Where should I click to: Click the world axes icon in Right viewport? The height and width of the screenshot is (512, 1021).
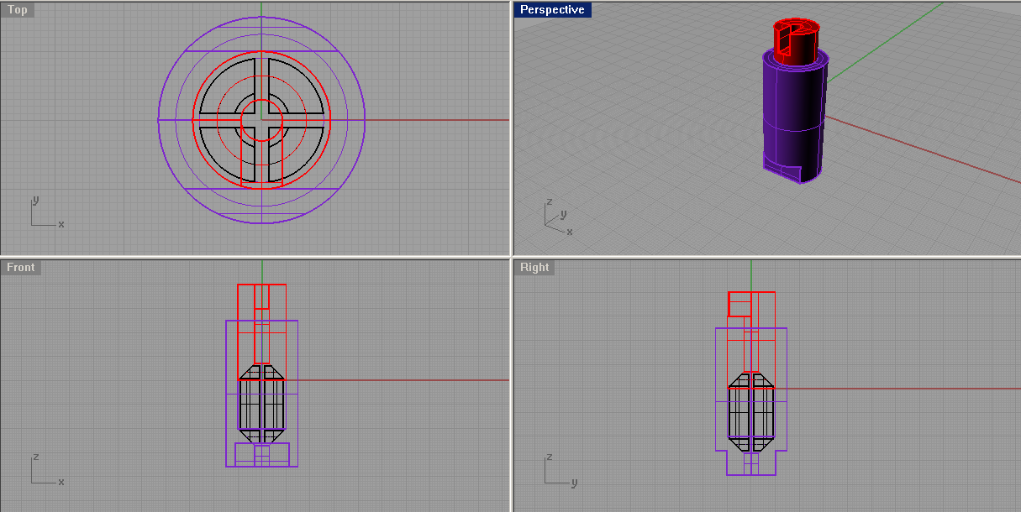coord(561,470)
